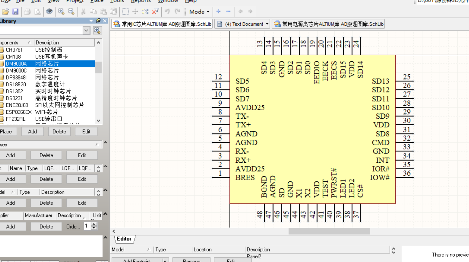Click Delete button under components list
The width and height of the screenshot is (469, 262).
pos(59,132)
